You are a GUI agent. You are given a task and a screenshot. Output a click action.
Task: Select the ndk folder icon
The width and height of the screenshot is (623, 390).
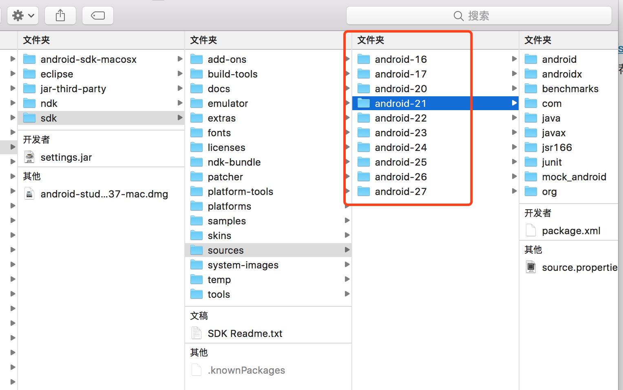[29, 104]
